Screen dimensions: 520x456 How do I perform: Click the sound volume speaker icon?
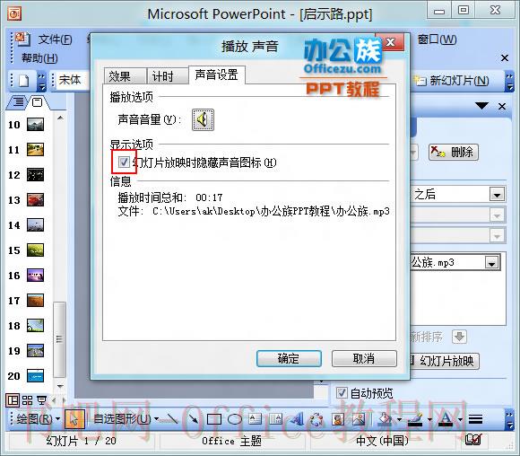[203, 119]
